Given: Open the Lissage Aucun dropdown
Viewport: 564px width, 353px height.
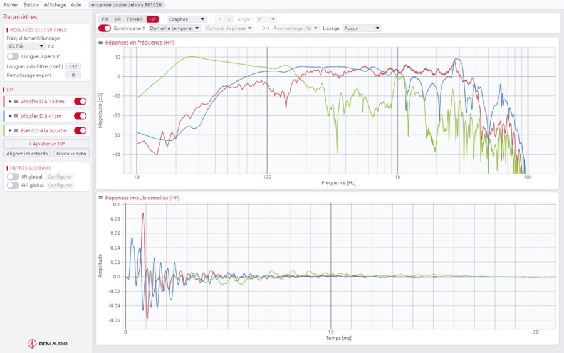Looking at the screenshot, I should coord(362,28).
